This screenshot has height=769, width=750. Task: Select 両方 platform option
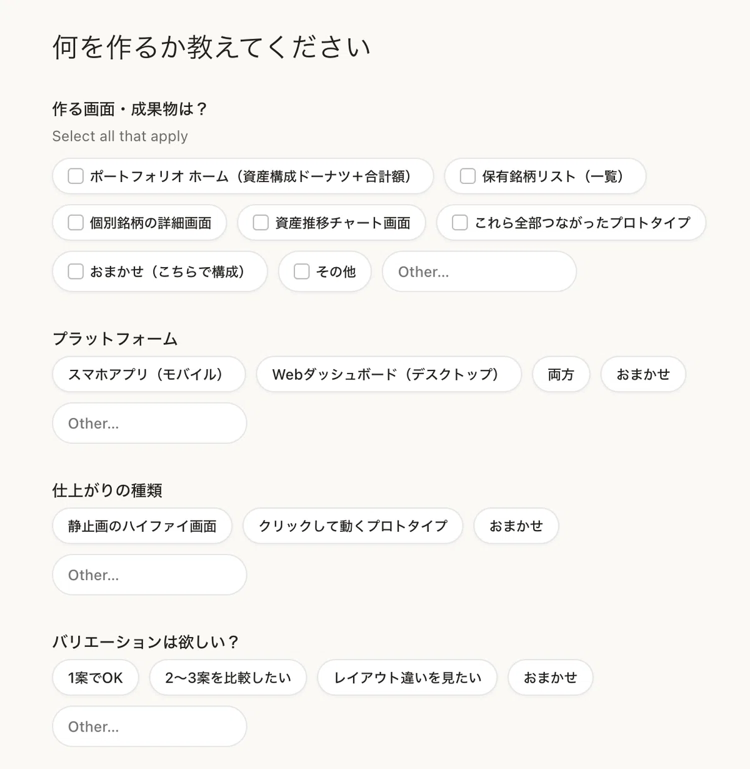[x=561, y=374]
